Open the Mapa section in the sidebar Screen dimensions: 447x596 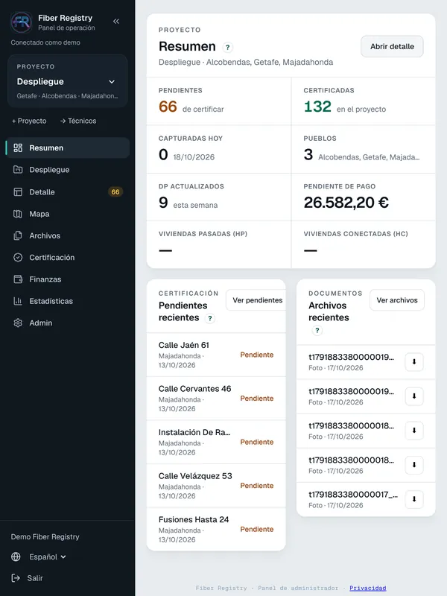tap(67, 214)
